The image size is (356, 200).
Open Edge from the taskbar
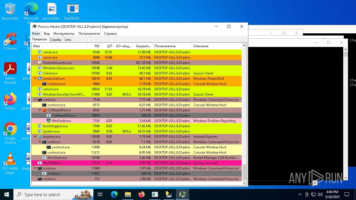(x=114, y=194)
